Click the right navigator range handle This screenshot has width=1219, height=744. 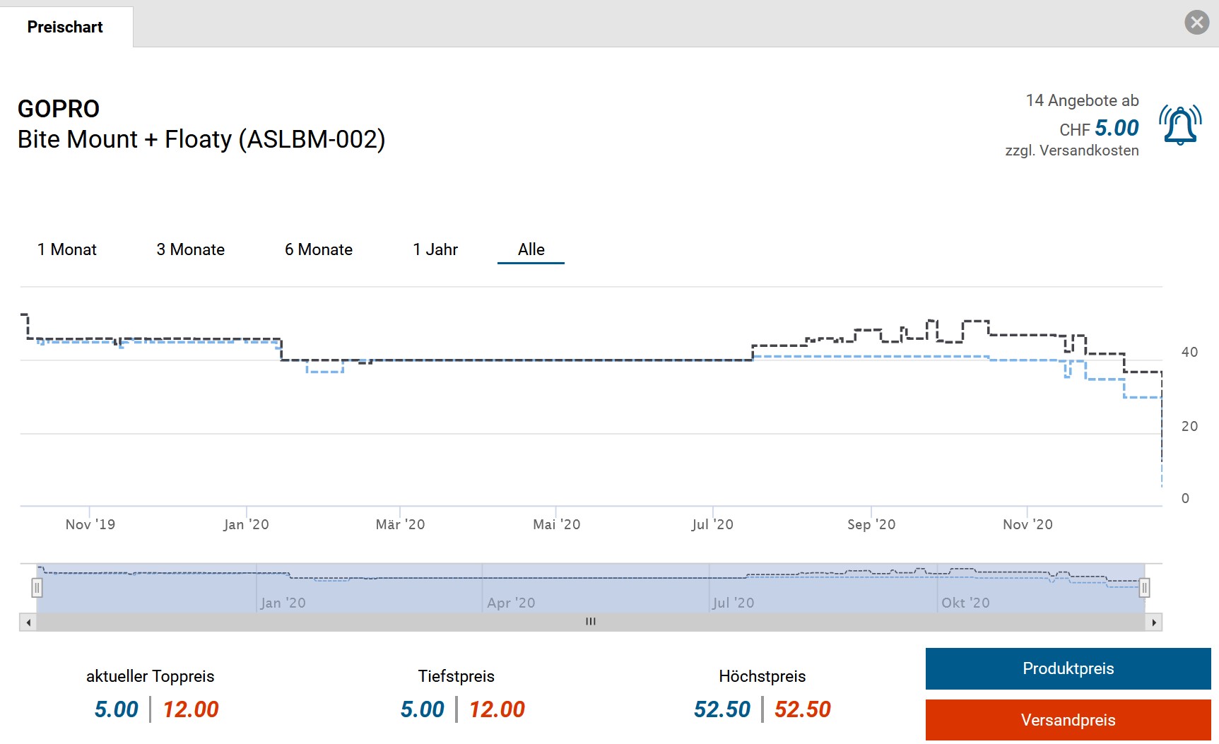(x=1144, y=587)
